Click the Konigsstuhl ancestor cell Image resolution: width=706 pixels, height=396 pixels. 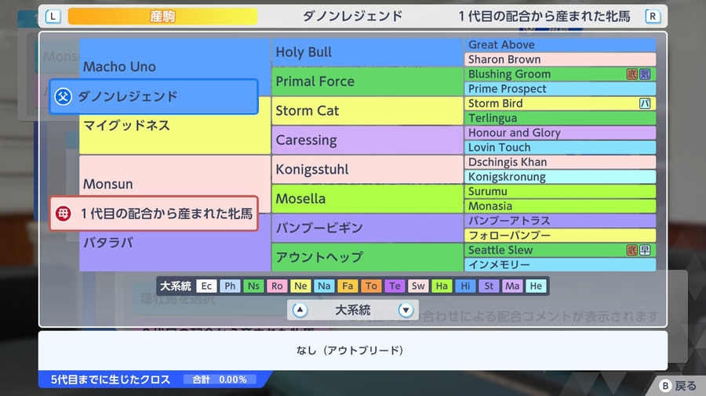pyautogui.click(x=367, y=169)
